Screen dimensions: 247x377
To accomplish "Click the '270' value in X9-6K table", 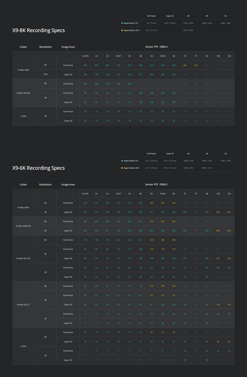I will pyautogui.click(x=185, y=258).
